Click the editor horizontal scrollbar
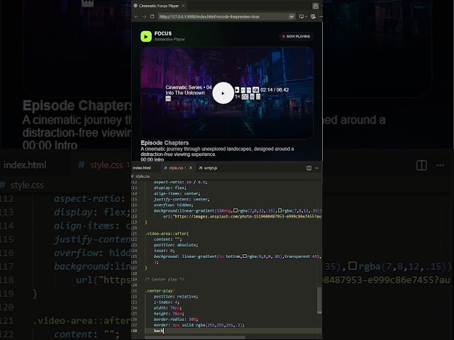This screenshot has width=454, height=340. (195, 337)
